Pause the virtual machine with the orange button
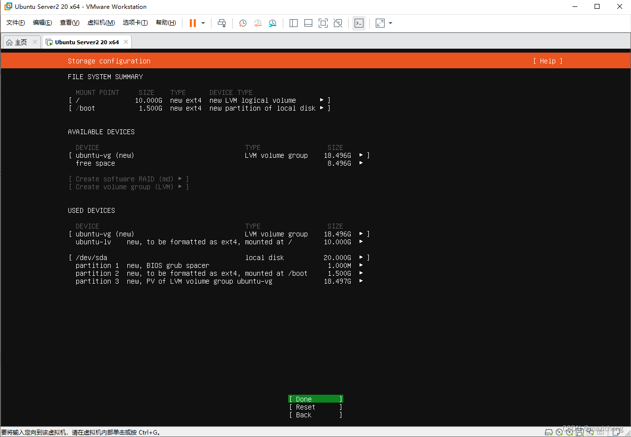631x437 pixels. (x=193, y=23)
